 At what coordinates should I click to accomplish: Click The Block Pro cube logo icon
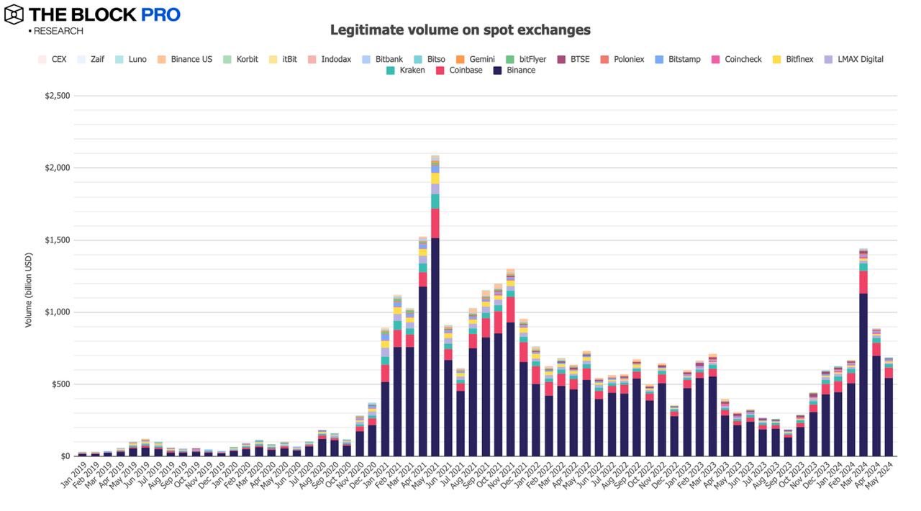13,14
